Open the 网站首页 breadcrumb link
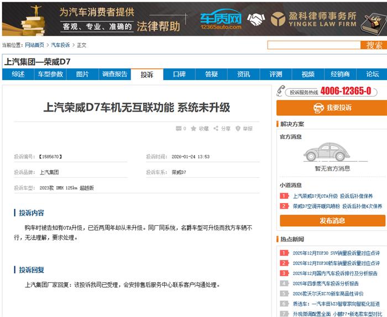The width and height of the screenshot is (387, 317). (34, 45)
